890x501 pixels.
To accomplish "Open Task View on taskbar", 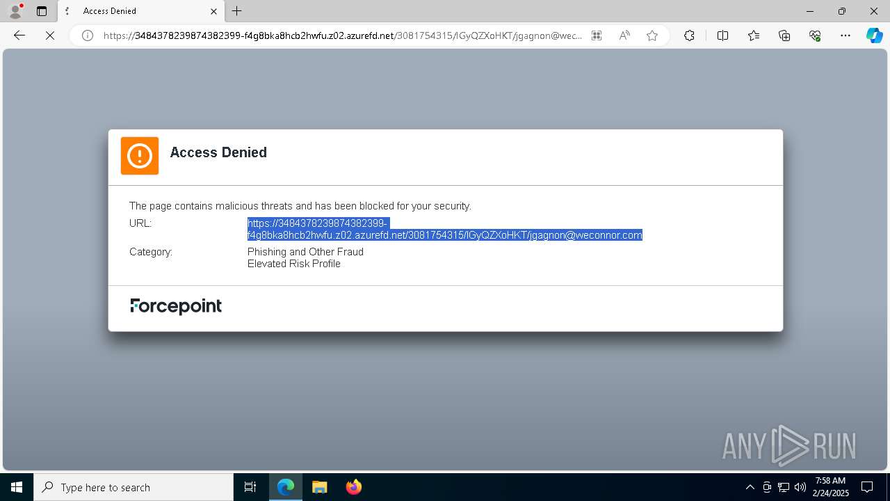I will pyautogui.click(x=250, y=487).
